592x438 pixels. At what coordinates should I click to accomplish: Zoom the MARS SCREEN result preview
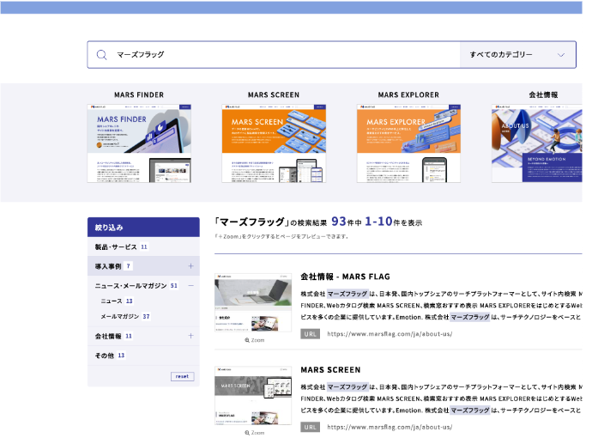255,433
